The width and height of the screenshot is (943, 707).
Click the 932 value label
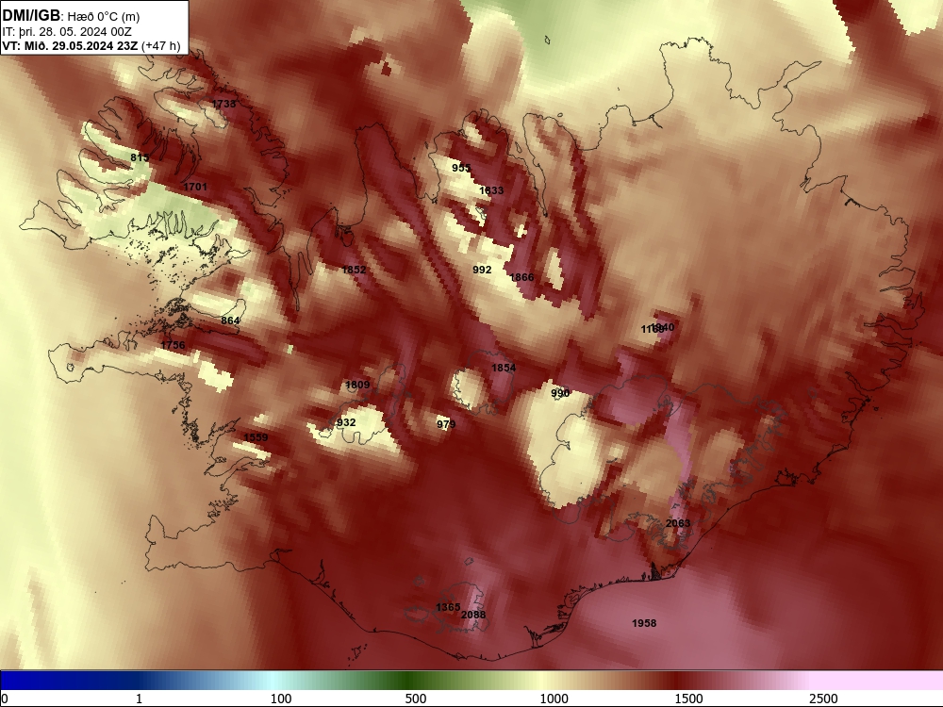point(346,422)
